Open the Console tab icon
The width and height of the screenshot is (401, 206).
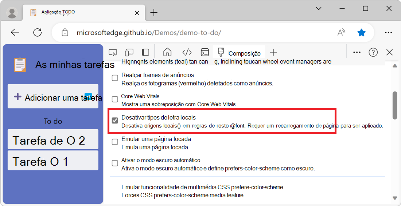click(x=205, y=52)
